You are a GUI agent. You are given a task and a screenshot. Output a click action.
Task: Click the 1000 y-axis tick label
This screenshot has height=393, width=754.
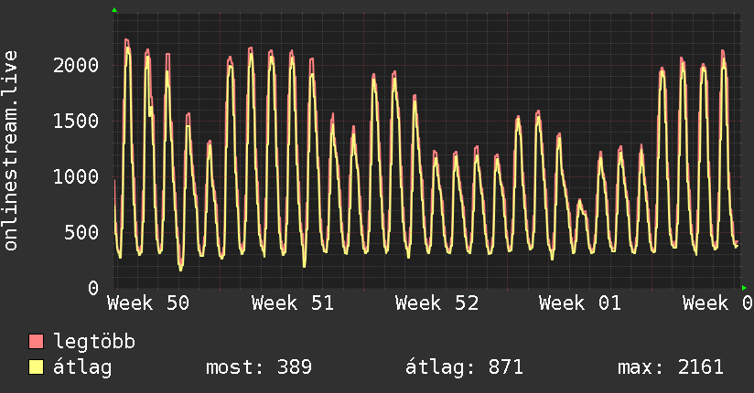76,176
